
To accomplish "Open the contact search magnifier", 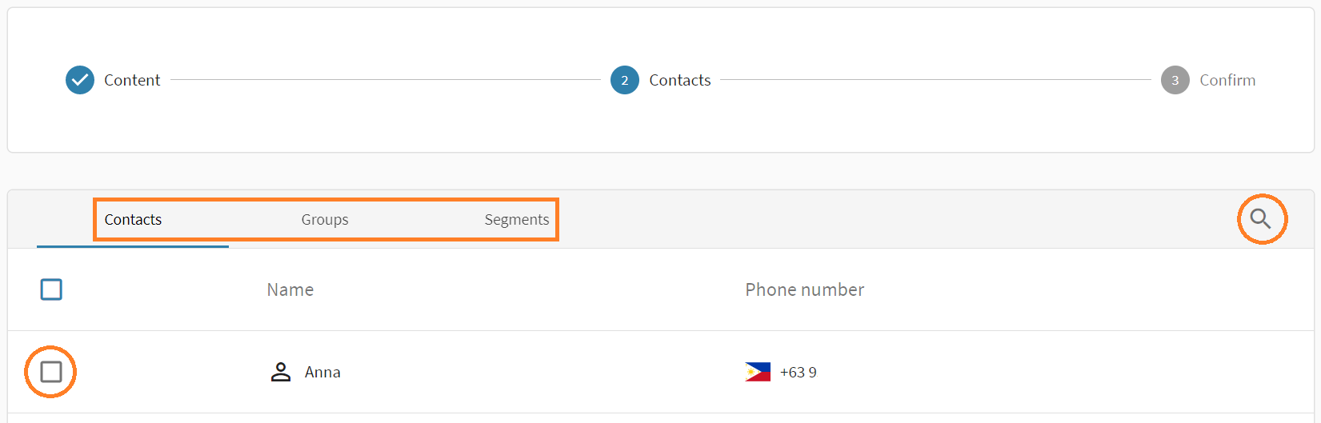I will point(1261,218).
